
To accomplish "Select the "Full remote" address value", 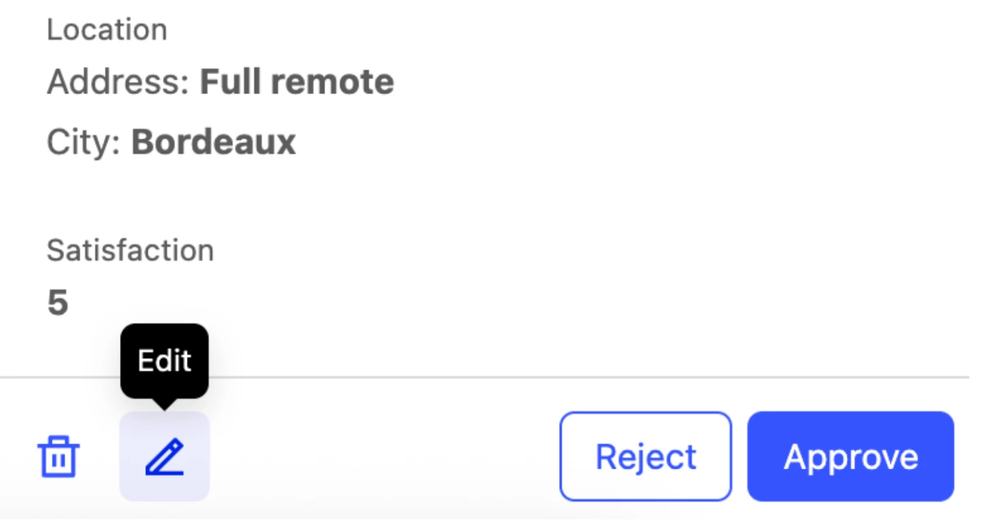I will click(297, 83).
